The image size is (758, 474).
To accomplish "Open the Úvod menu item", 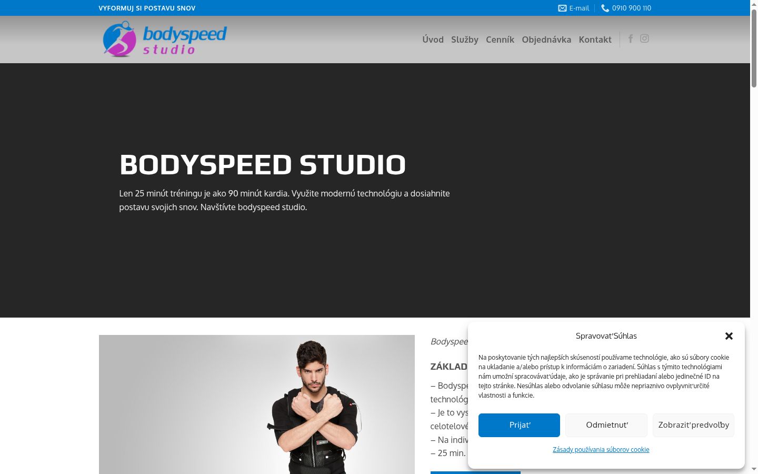I will (x=433, y=39).
